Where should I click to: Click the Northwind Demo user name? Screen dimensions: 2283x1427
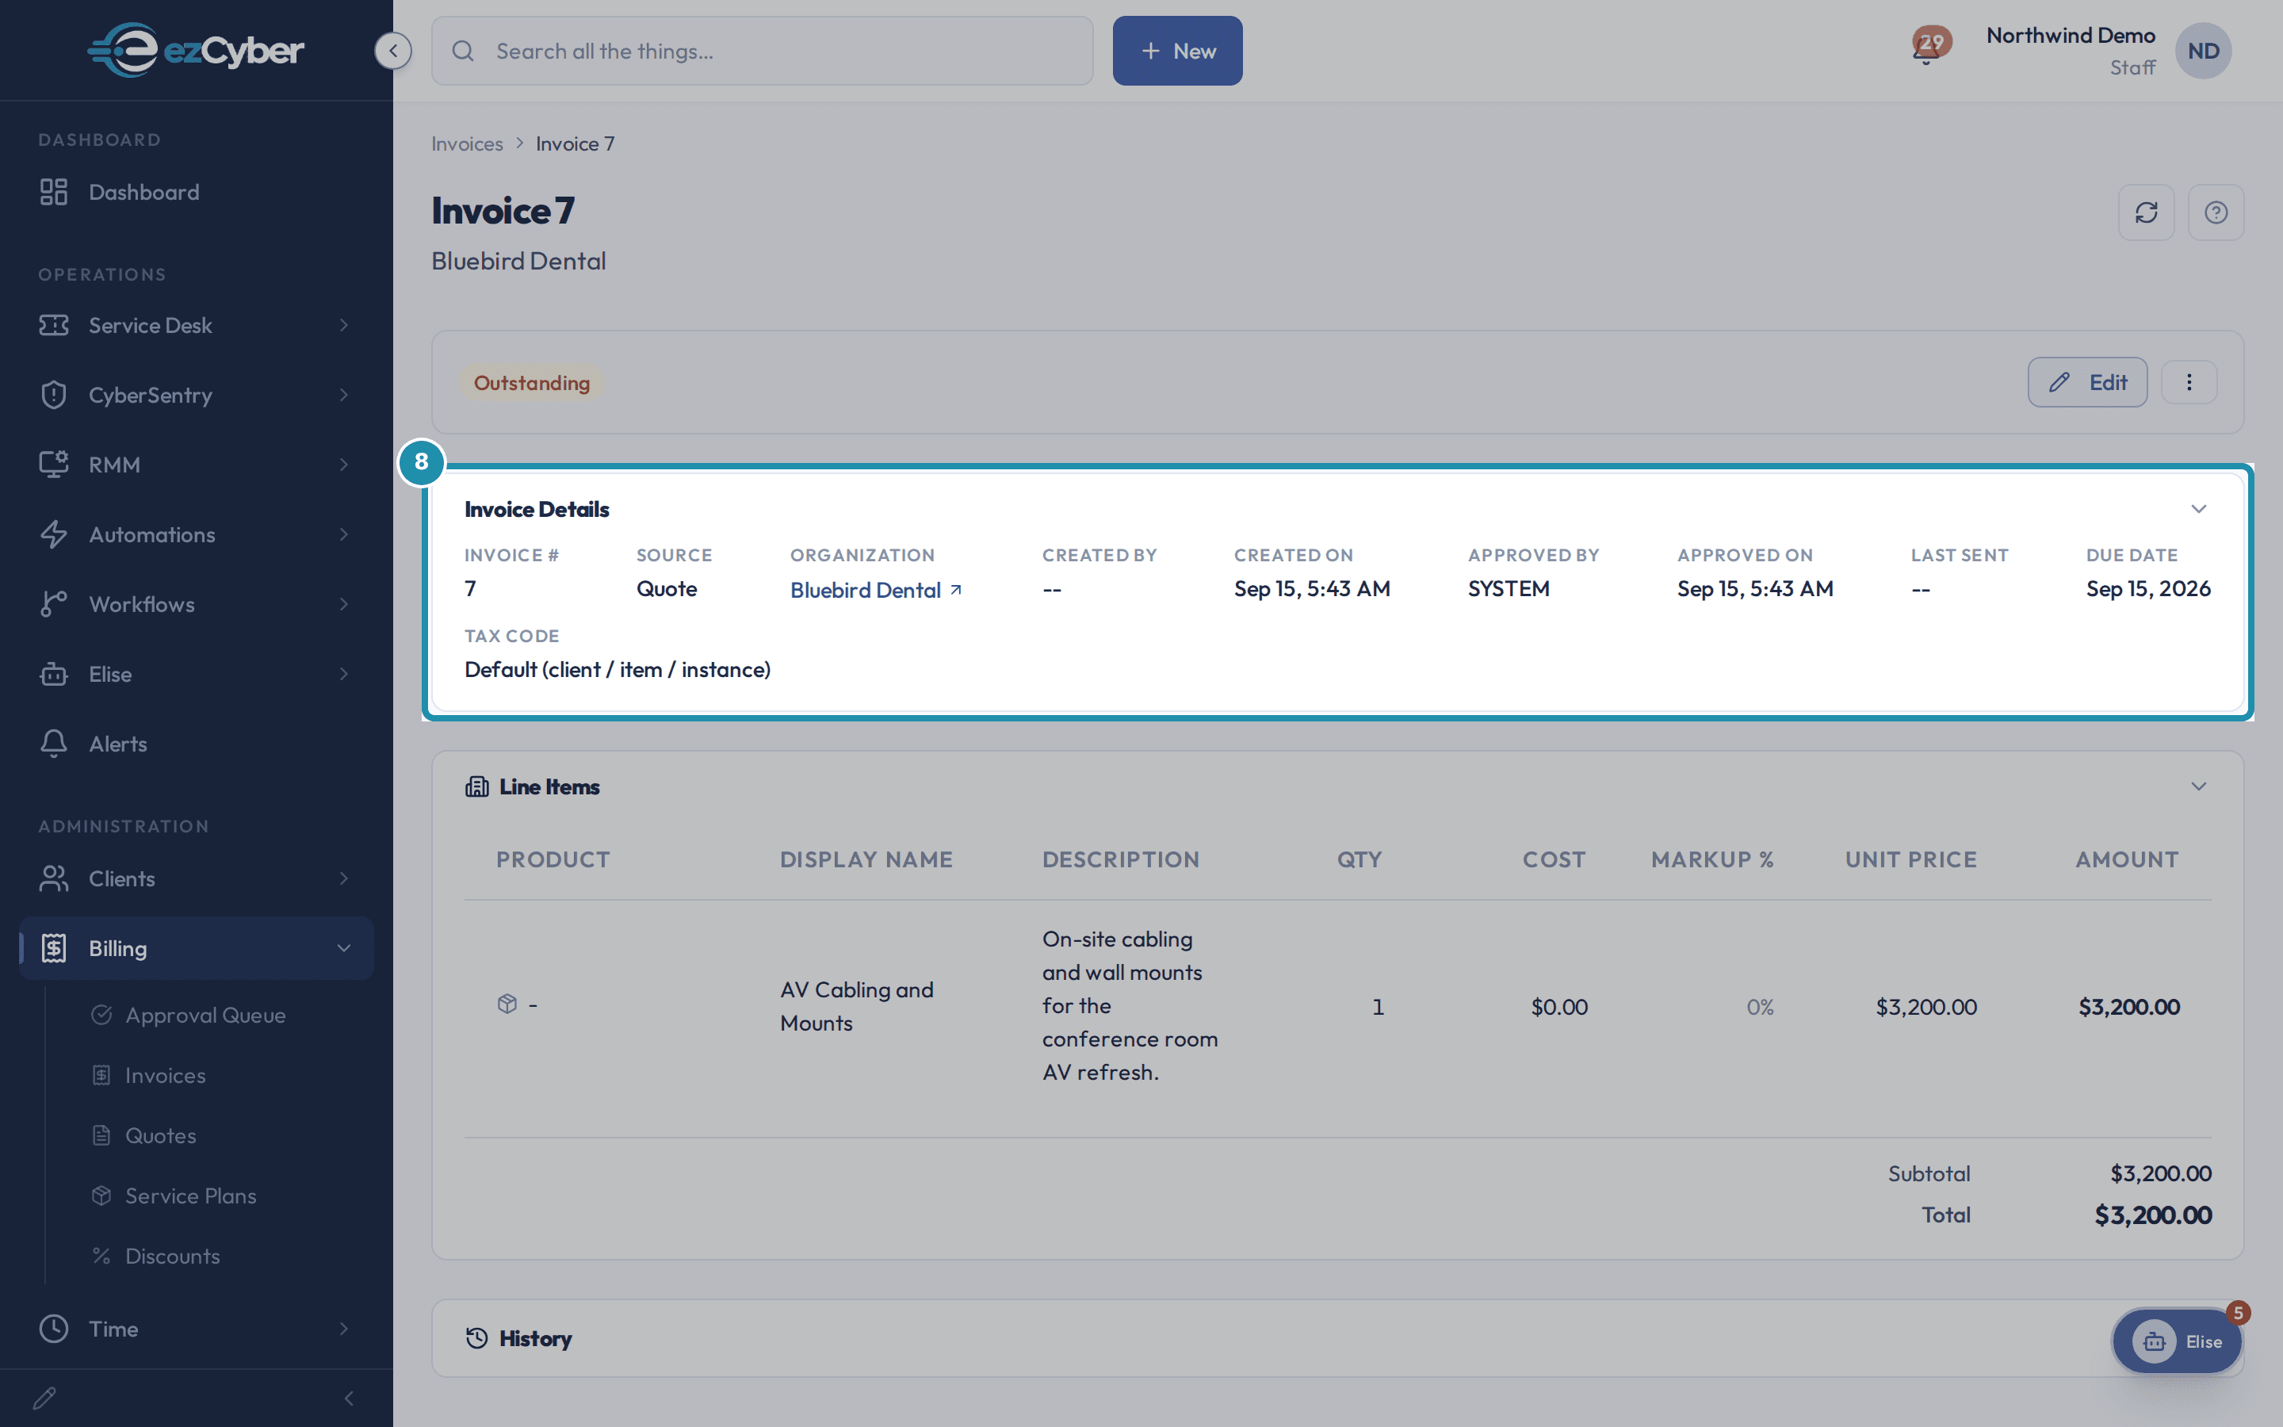point(2070,35)
